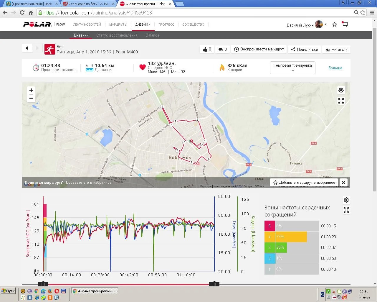Click the like thumbs-up button
Image resolution: width=377 pixels, height=302 pixels.
pyautogui.click(x=207, y=49)
